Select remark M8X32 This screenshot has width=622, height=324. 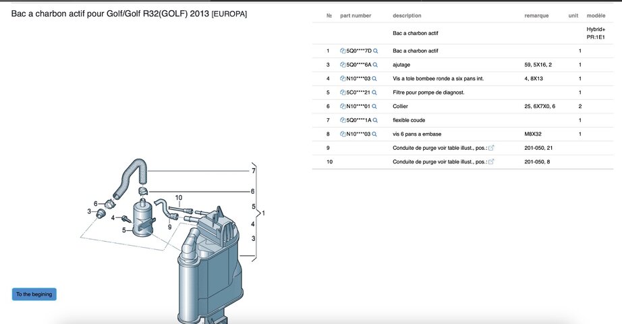[x=533, y=134]
